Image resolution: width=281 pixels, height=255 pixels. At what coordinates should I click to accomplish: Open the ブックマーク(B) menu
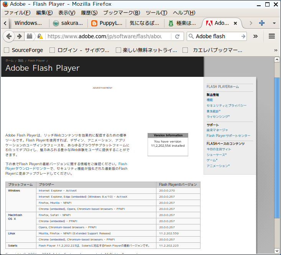pos(122,13)
